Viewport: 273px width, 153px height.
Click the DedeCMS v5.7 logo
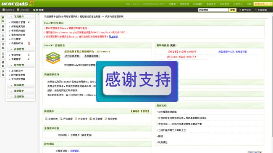[x=18, y=4]
